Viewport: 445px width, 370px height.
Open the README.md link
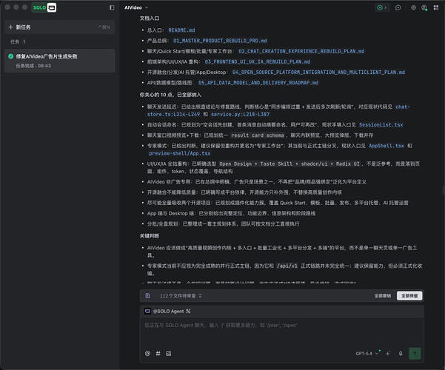[181, 30]
